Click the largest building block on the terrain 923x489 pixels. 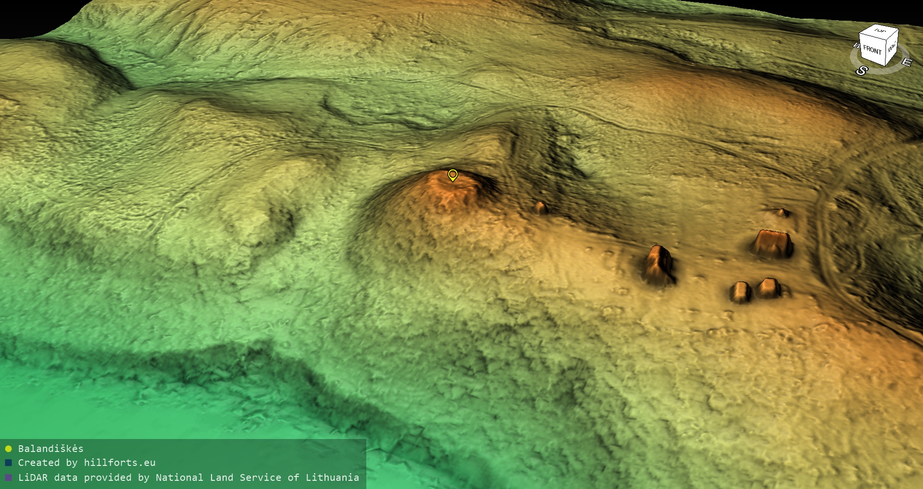click(772, 243)
